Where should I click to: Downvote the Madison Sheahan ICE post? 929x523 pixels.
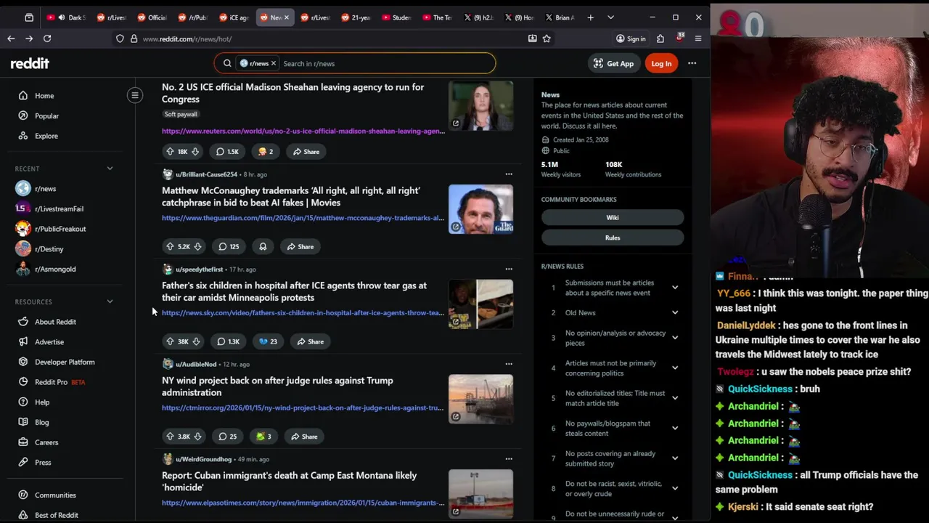195,152
